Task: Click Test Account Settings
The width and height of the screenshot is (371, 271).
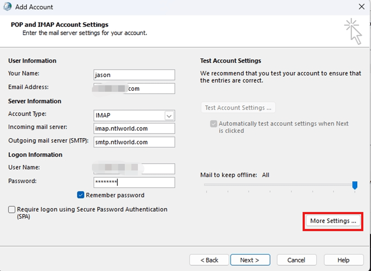Action: point(238,108)
